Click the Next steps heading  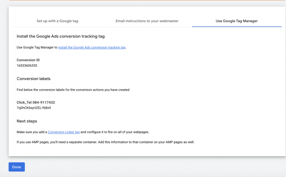[27, 121]
